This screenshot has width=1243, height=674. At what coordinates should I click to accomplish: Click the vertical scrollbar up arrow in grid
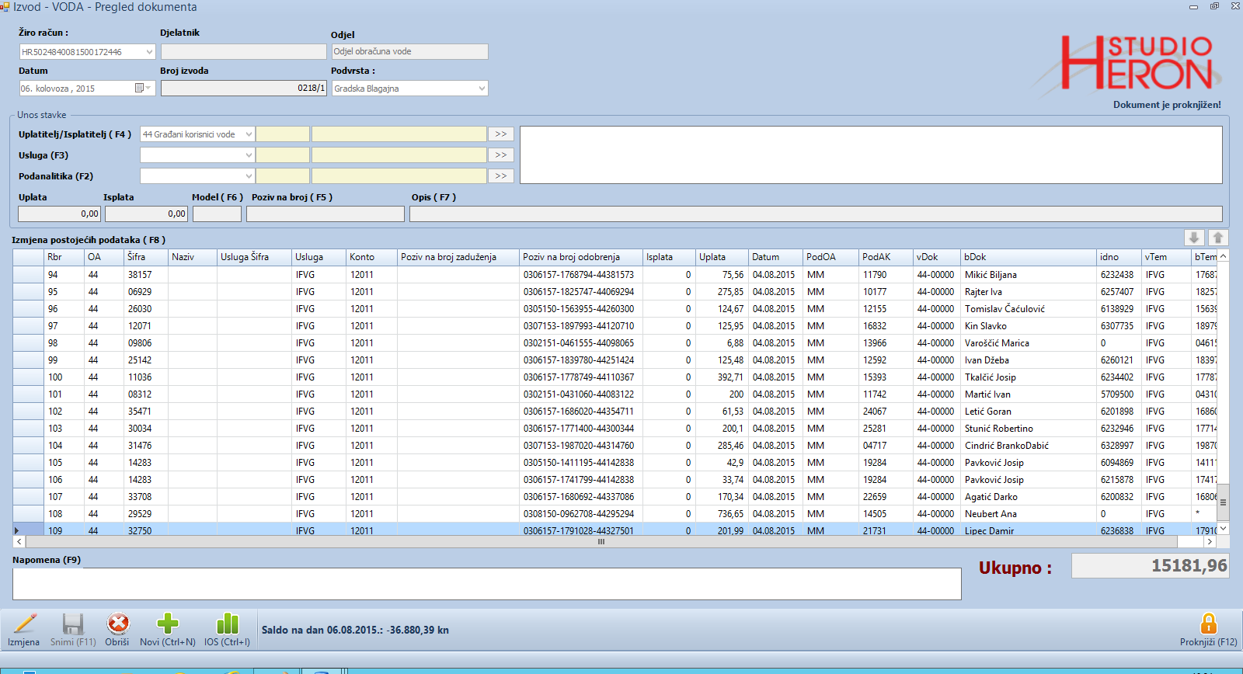(1223, 255)
